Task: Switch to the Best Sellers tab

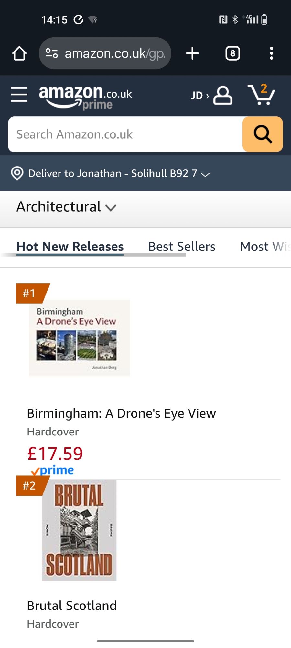Action: 182,247
